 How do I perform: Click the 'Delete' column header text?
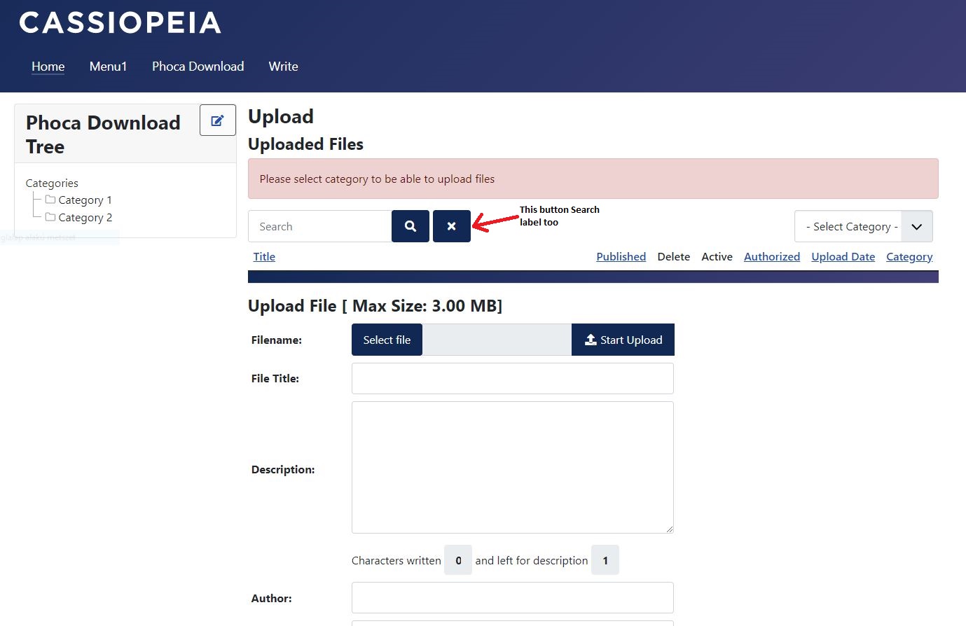pyautogui.click(x=674, y=256)
